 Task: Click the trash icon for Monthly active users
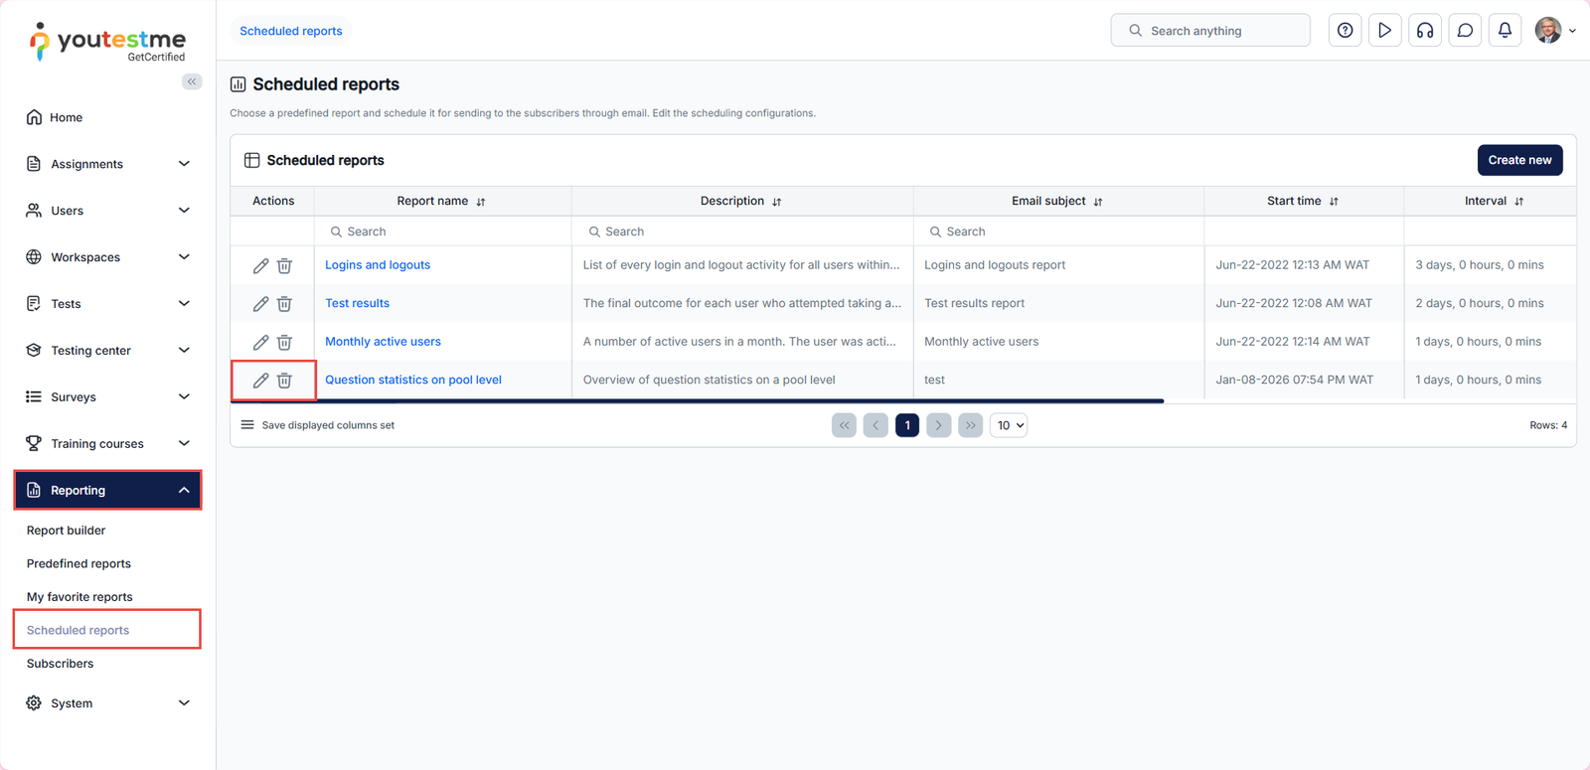coord(284,342)
